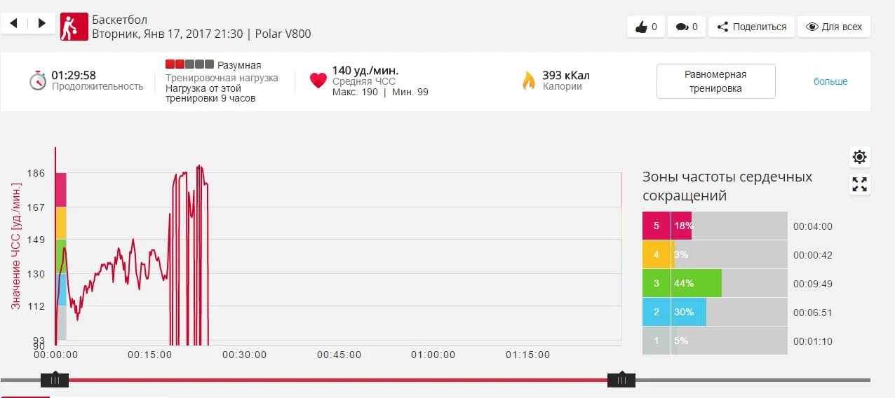Expand details with 'больше' link
The height and width of the screenshot is (398, 895).
[830, 81]
